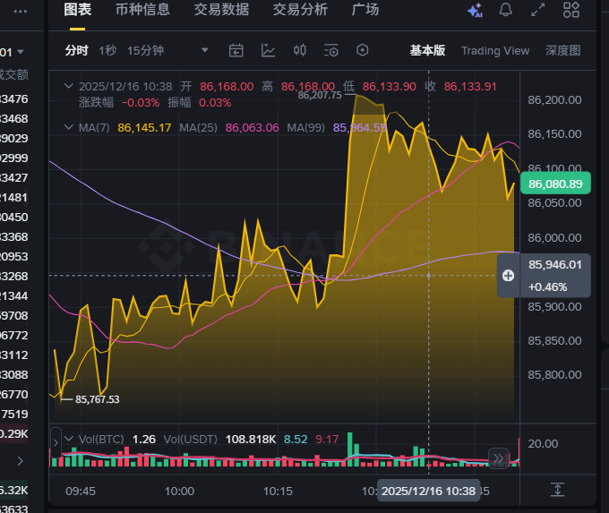Open the multi-chart grid layout icon
Screen dimensions: 609x513
(x=571, y=10)
